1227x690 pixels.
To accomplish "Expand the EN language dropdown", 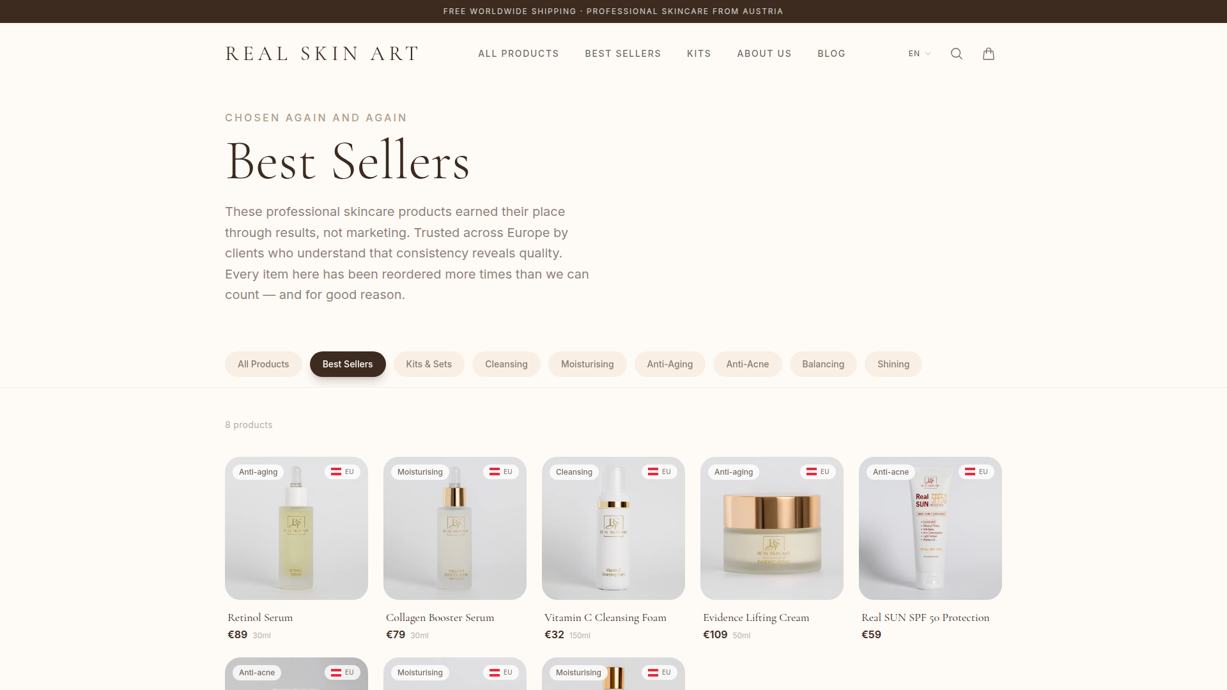I will click(x=920, y=54).
